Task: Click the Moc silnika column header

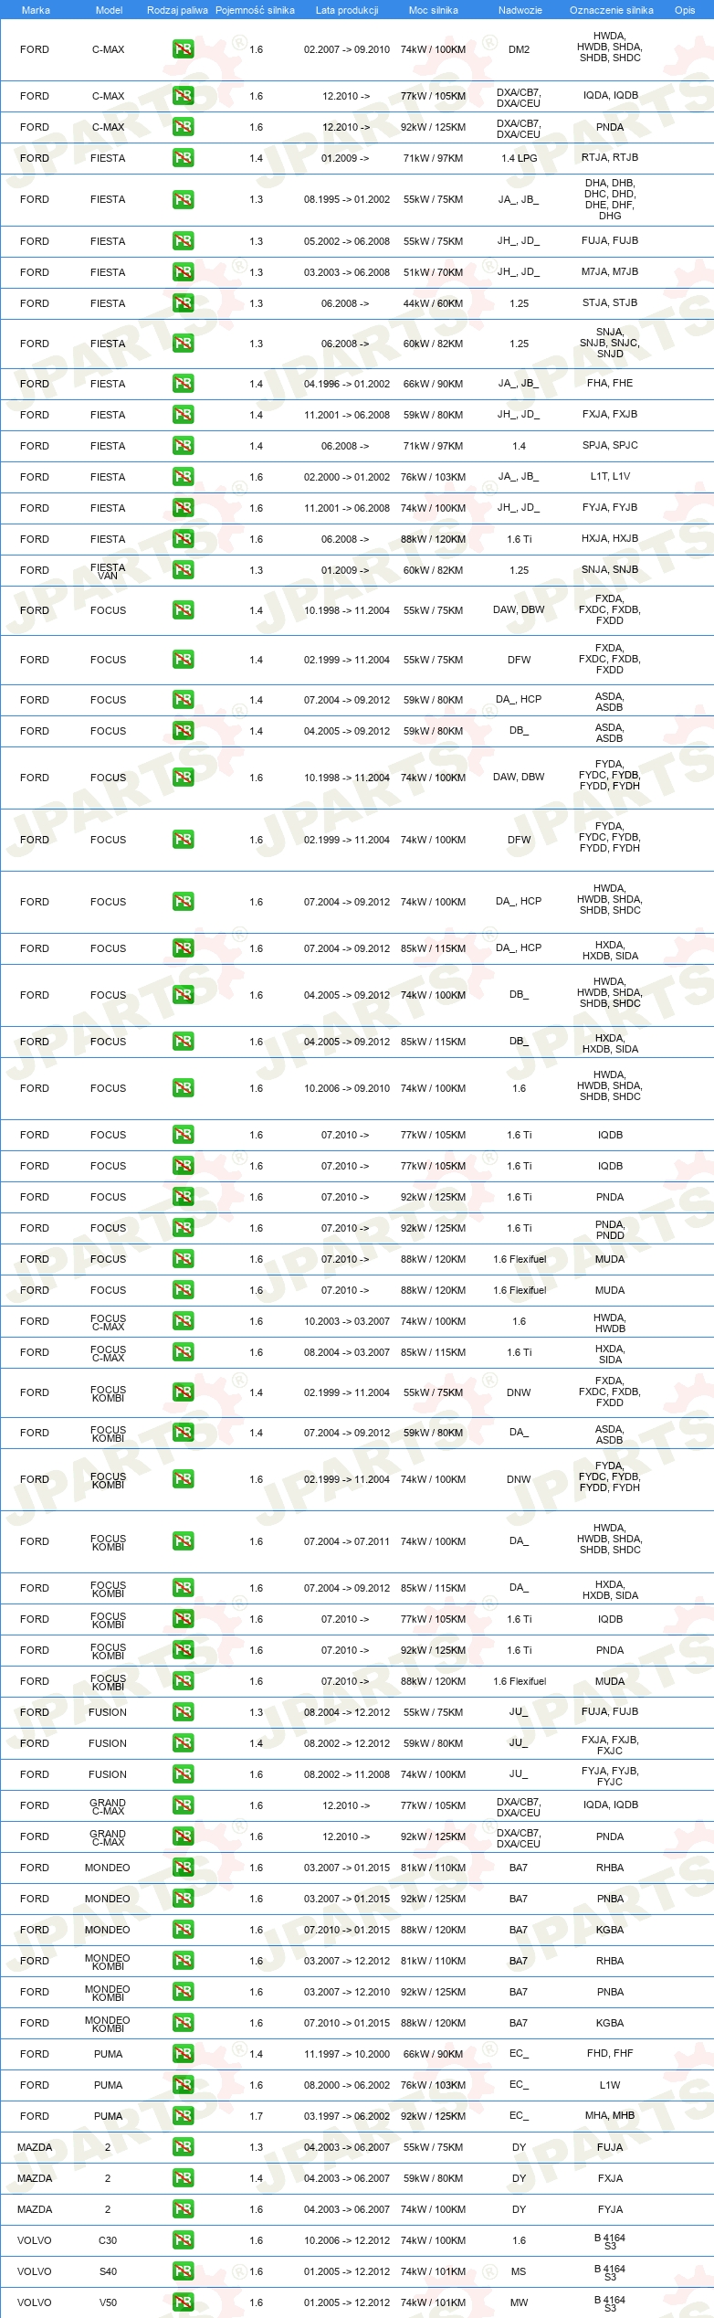Action: [433, 10]
